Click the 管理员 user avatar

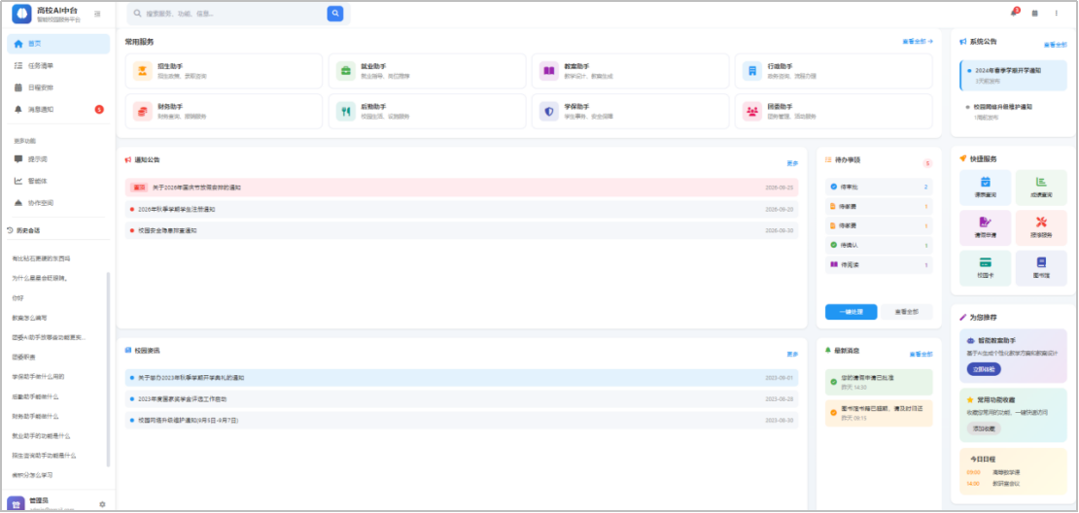click(x=16, y=504)
